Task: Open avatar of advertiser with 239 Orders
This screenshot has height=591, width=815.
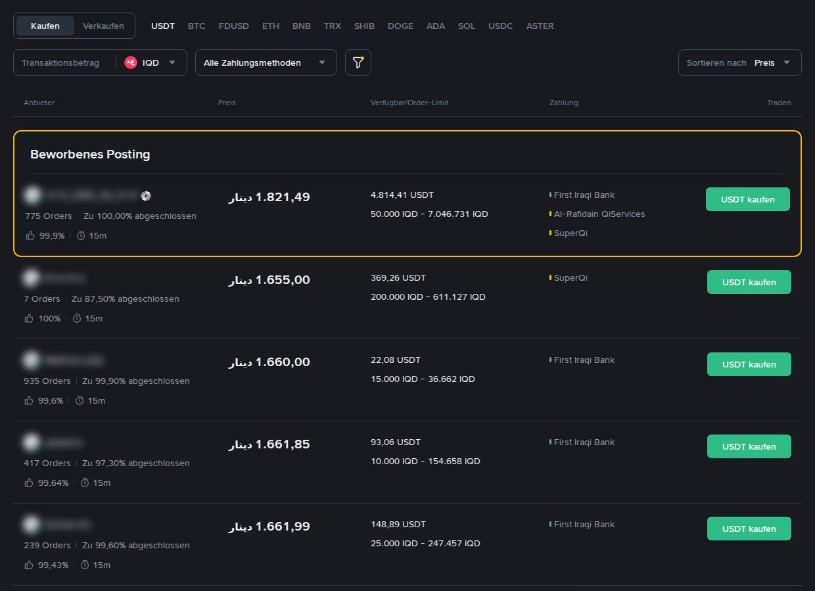Action: tap(30, 525)
